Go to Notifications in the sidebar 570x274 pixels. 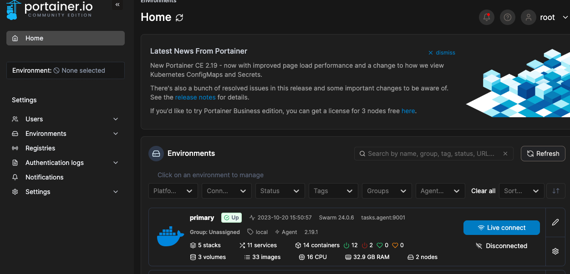(44, 177)
